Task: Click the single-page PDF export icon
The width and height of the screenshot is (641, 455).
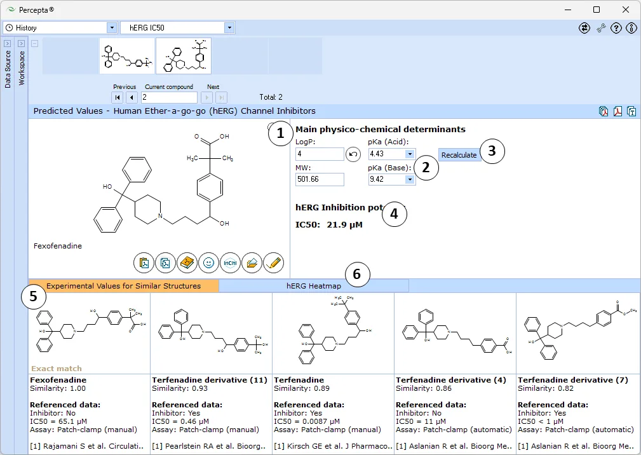Action: (617, 111)
